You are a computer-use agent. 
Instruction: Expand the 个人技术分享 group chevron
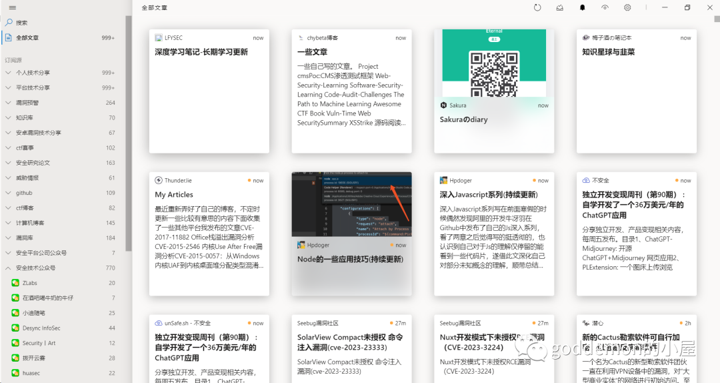click(x=8, y=73)
